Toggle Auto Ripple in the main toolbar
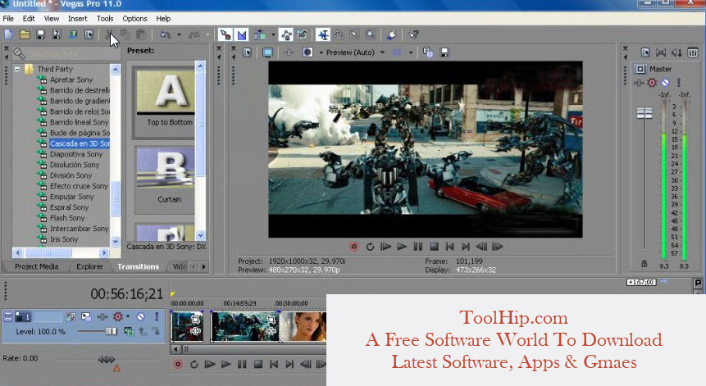 (x=260, y=34)
